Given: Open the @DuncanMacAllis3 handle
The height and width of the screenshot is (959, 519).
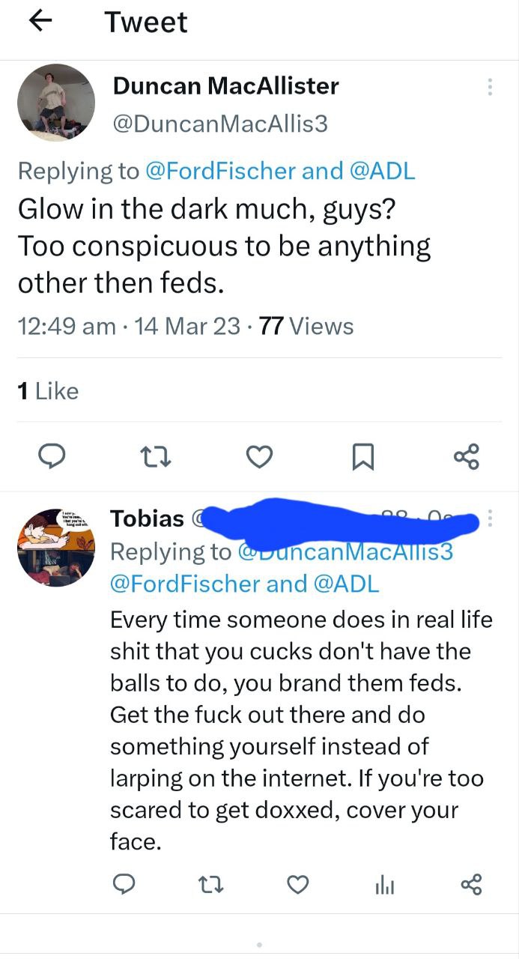Looking at the screenshot, I should (x=220, y=123).
